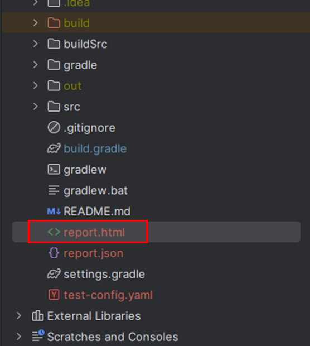The height and width of the screenshot is (346, 310).
Task: Click the src folder icon
Action: 54,107
